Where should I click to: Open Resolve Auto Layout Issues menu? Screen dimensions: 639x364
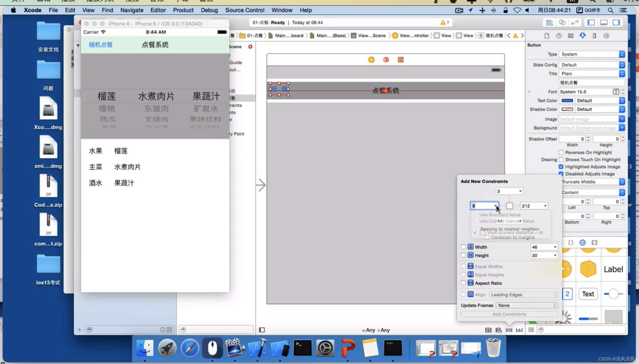[519, 330]
